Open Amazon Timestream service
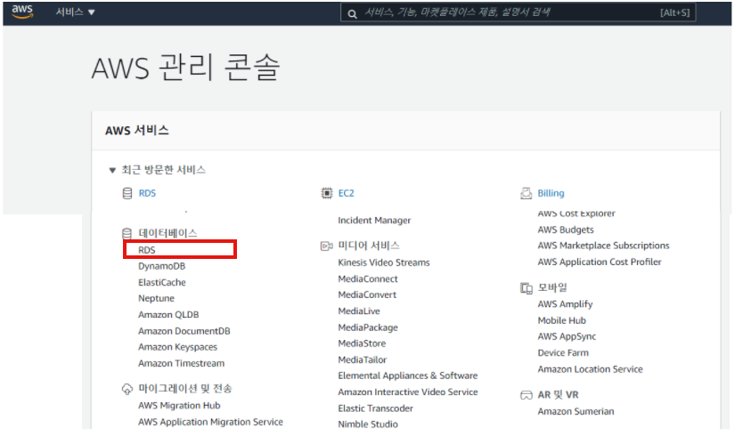Screen dimensions: 743x444 (x=181, y=364)
